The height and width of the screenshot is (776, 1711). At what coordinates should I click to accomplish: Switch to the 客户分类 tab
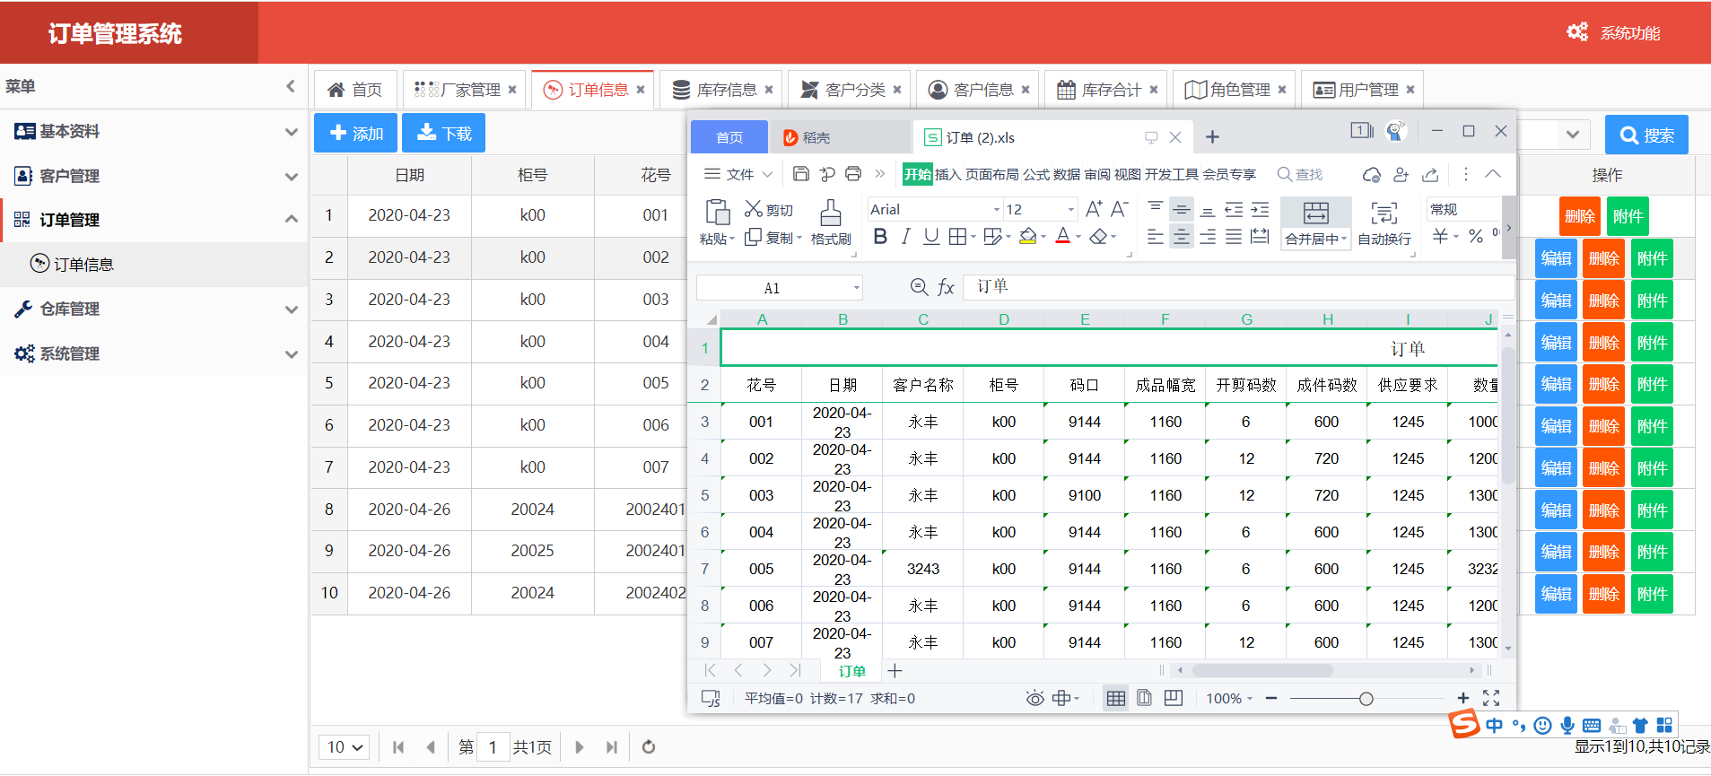point(851,90)
